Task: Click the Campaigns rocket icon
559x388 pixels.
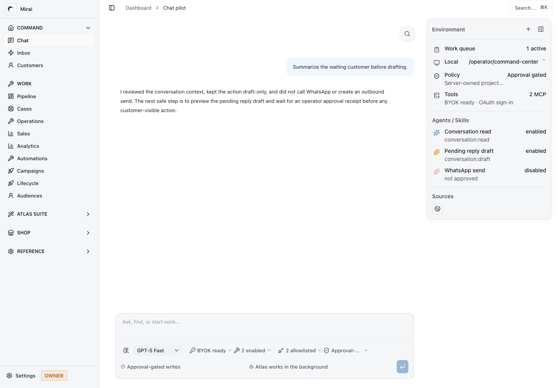Action: pyautogui.click(x=11, y=171)
